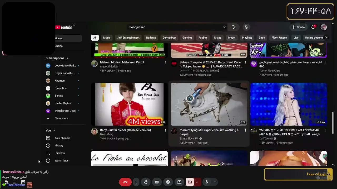Click the Bean Mung channel avatar

coord(95,132)
